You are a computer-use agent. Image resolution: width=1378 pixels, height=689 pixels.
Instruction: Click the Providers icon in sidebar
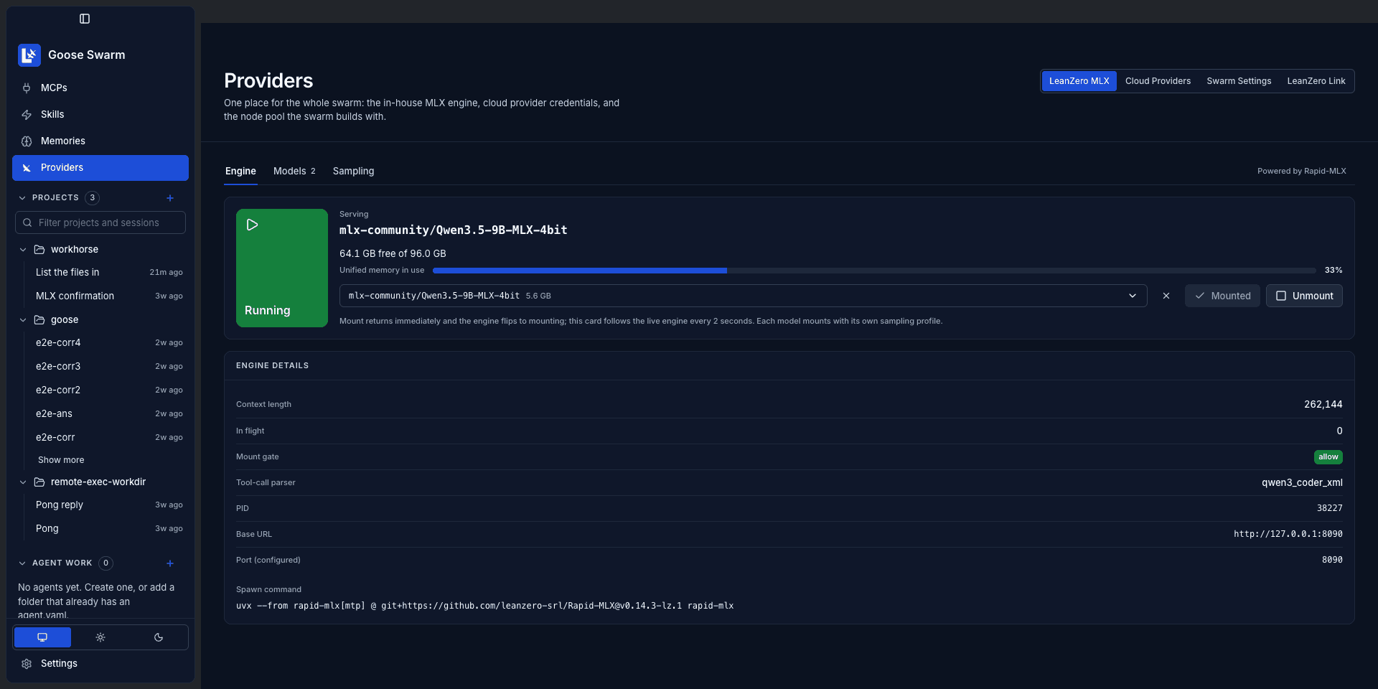[x=27, y=168]
